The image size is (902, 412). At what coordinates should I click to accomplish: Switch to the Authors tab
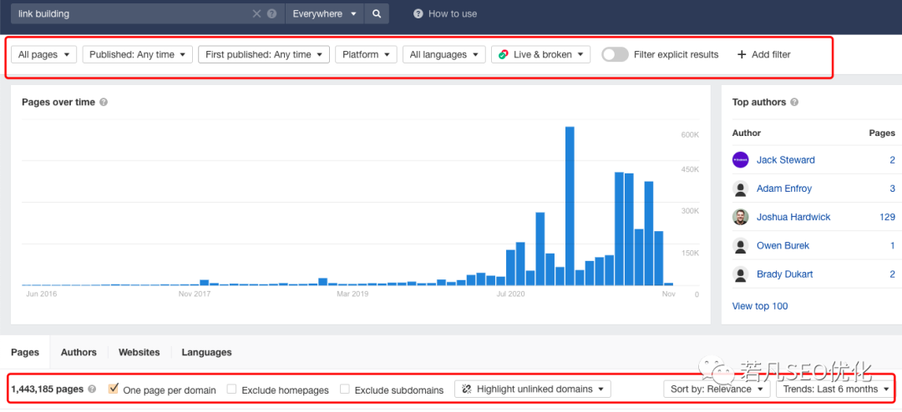(79, 353)
